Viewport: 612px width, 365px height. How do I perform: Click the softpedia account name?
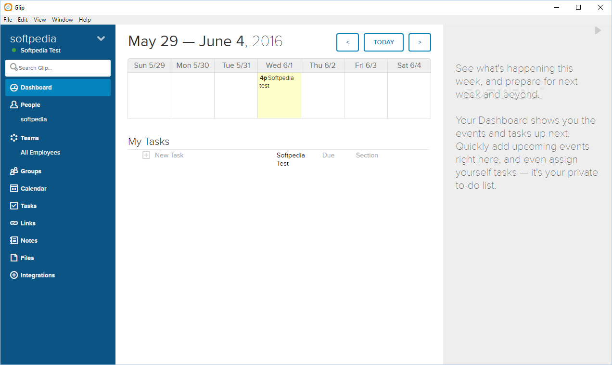tap(33, 39)
